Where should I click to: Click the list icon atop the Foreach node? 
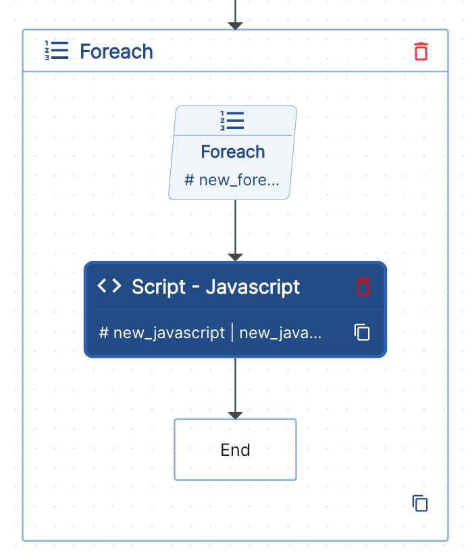[x=232, y=120]
